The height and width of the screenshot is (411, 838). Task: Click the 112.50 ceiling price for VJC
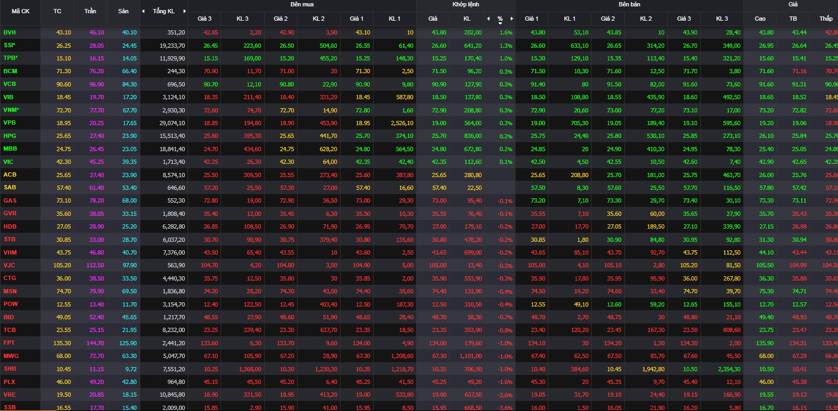click(95, 265)
